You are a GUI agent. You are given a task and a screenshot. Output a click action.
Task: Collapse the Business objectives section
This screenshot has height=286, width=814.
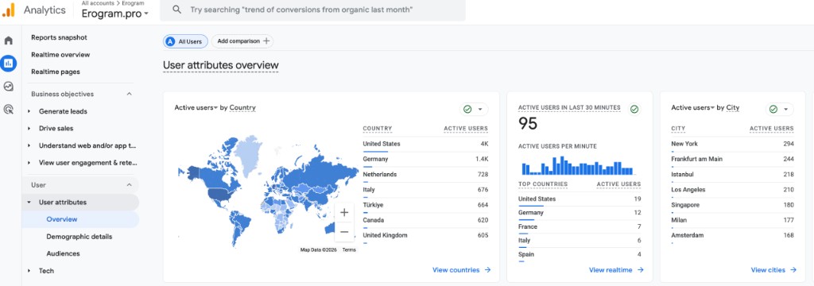coord(130,94)
